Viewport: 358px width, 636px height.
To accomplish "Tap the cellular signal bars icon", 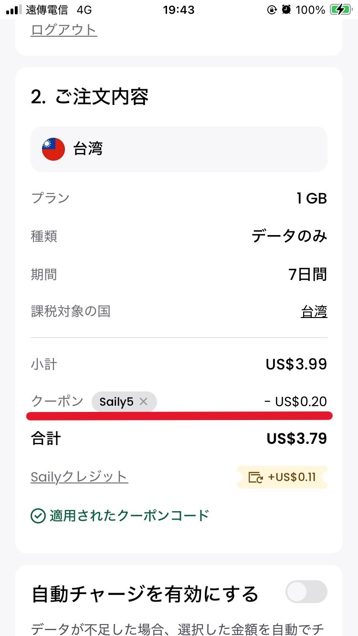I will coord(14,10).
